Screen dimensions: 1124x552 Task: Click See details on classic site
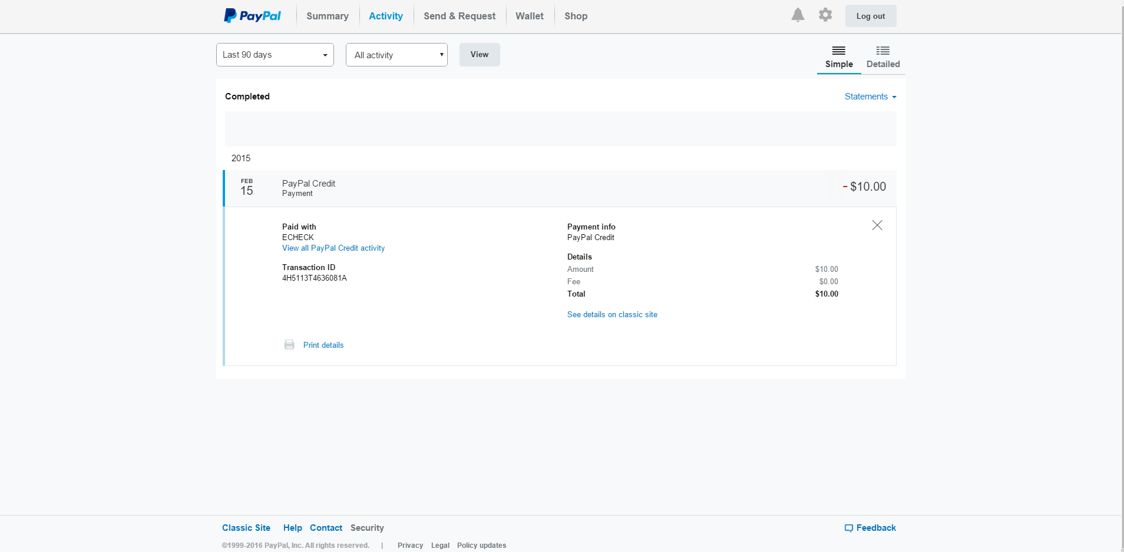coord(612,315)
